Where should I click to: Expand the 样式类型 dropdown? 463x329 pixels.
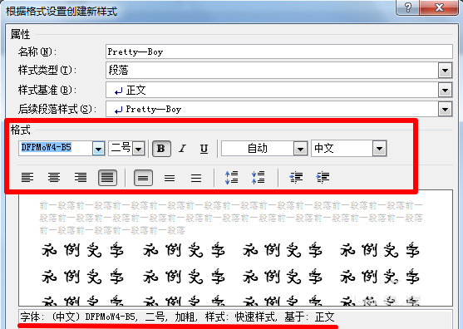point(445,71)
